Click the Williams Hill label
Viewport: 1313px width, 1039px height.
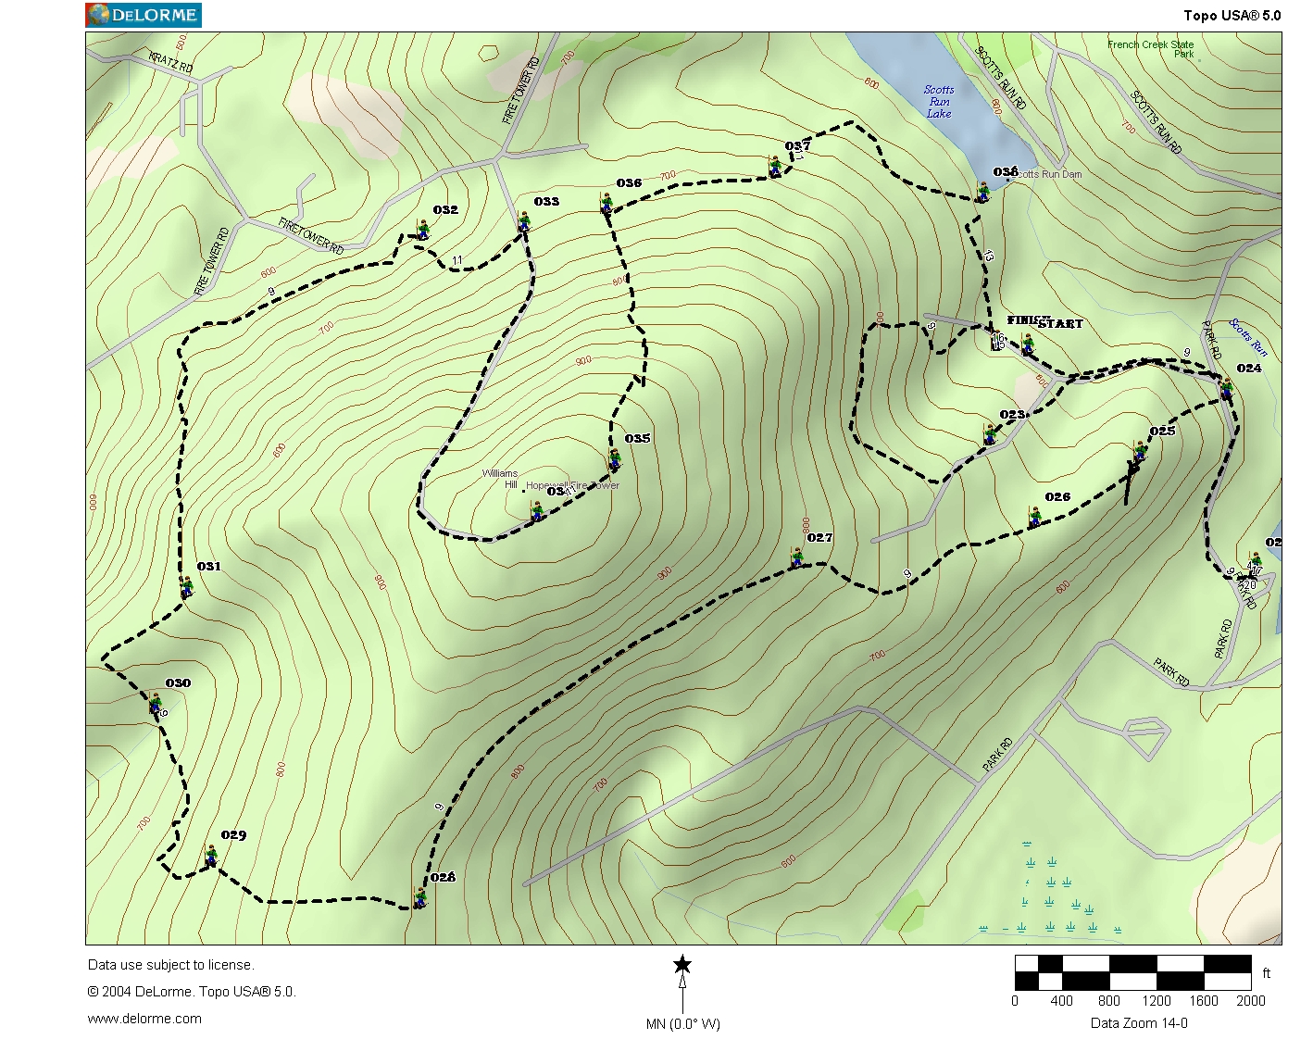coord(500,479)
